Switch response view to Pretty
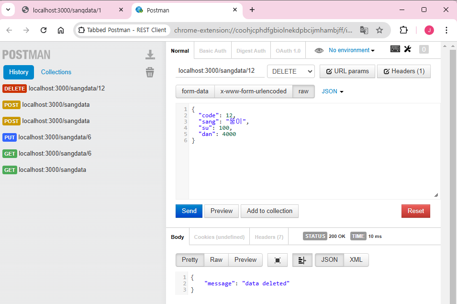Image resolution: width=457 pixels, height=304 pixels. (189, 259)
